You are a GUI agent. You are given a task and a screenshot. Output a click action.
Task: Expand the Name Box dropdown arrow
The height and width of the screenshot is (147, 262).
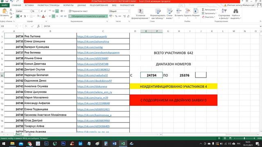point(16,26)
